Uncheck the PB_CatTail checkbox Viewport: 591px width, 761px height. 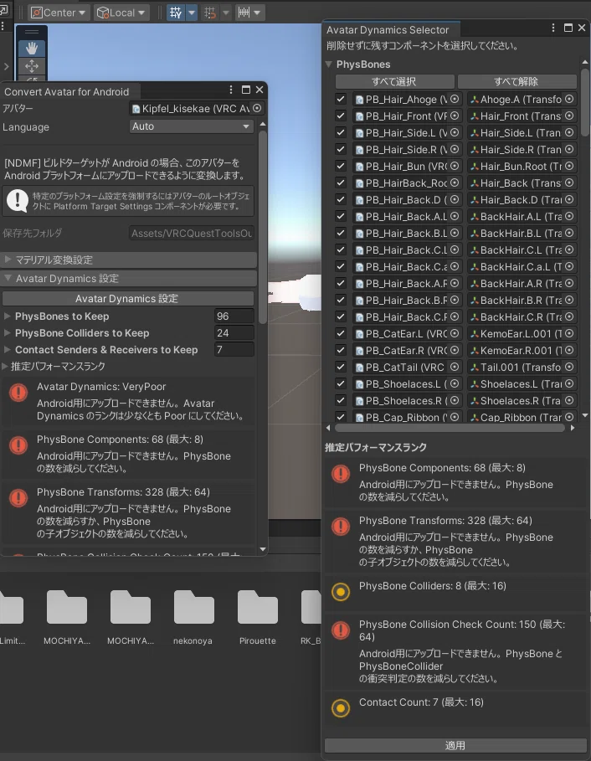pyautogui.click(x=341, y=367)
